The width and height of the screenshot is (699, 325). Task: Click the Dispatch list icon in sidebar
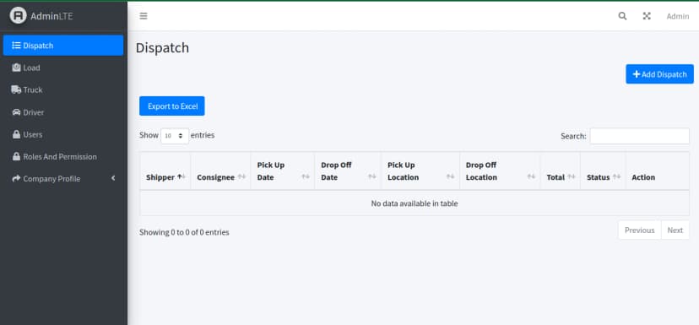pos(17,46)
